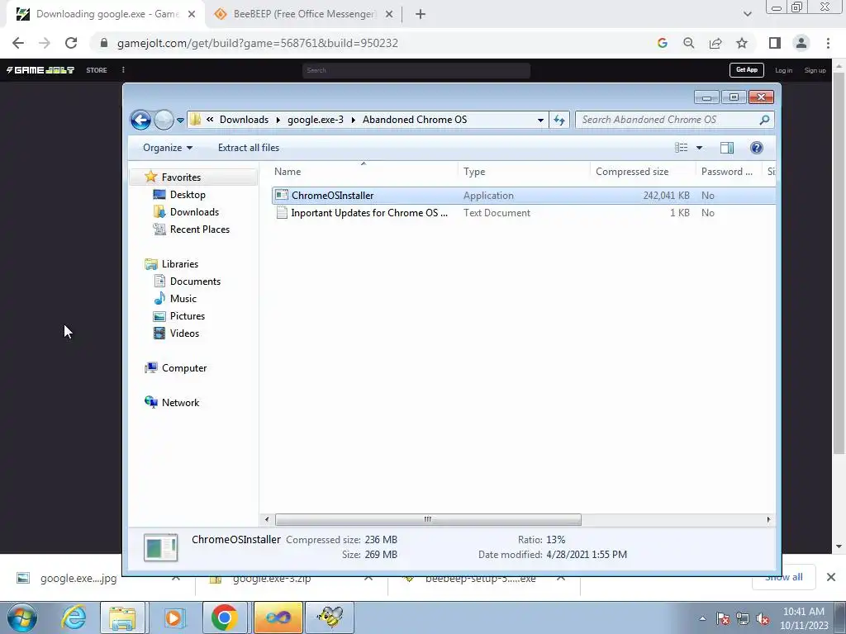The height and width of the screenshot is (634, 846).
Task: Click the change view icon
Action: click(x=681, y=148)
